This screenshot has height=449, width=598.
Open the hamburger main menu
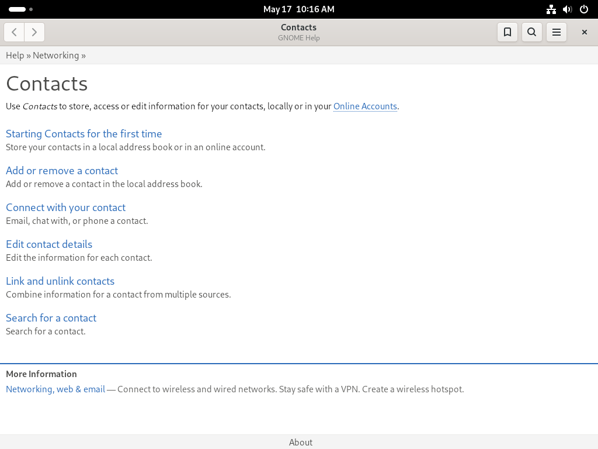557,32
